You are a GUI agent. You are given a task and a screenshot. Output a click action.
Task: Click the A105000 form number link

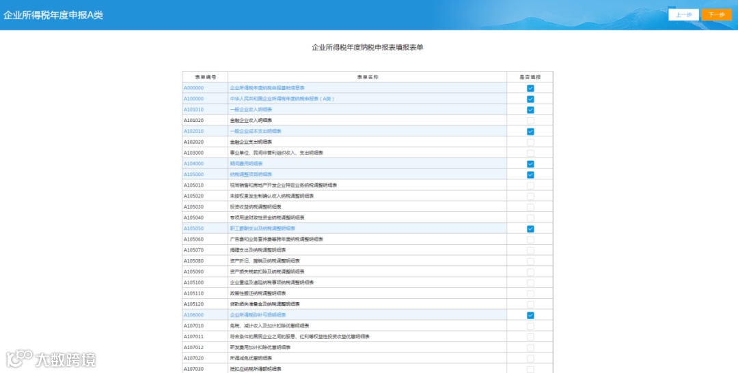[x=193, y=175]
